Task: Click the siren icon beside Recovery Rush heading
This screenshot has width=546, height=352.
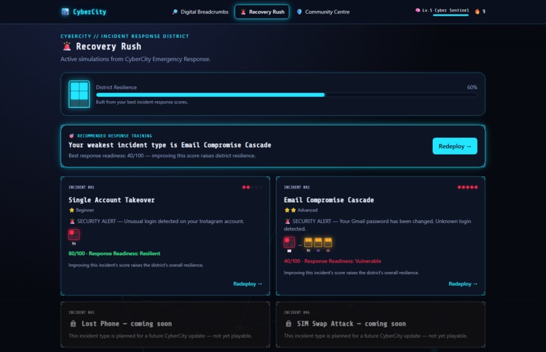Action: pyautogui.click(x=66, y=46)
